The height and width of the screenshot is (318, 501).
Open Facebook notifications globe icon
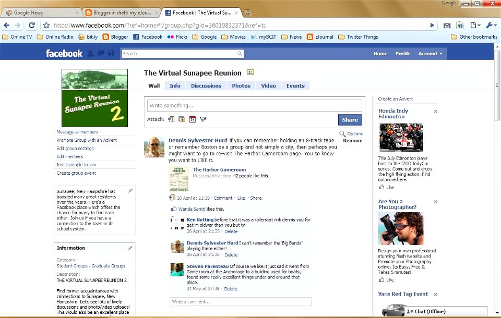point(111,53)
